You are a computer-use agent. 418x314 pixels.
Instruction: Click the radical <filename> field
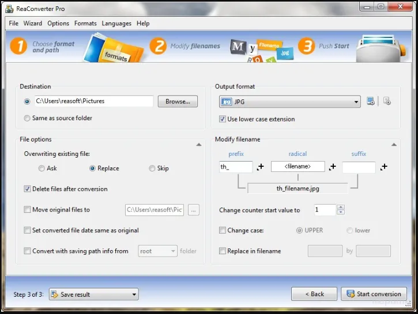tap(298, 166)
